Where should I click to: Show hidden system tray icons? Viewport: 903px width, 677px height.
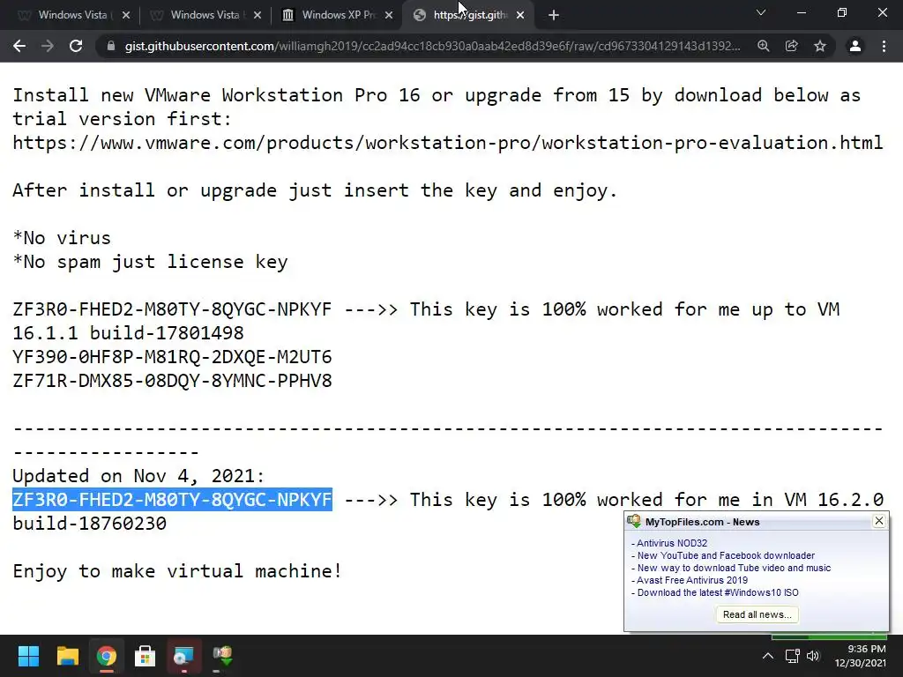pos(768,656)
